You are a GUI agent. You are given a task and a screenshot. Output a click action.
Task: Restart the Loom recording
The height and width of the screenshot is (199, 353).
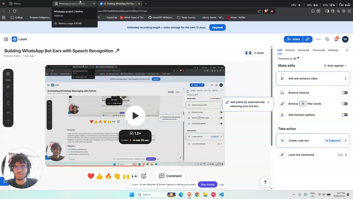tap(8, 95)
